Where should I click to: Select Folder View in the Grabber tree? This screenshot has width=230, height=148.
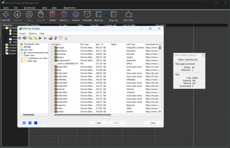(29, 55)
